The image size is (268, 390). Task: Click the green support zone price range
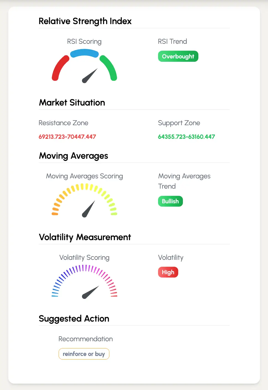click(186, 137)
